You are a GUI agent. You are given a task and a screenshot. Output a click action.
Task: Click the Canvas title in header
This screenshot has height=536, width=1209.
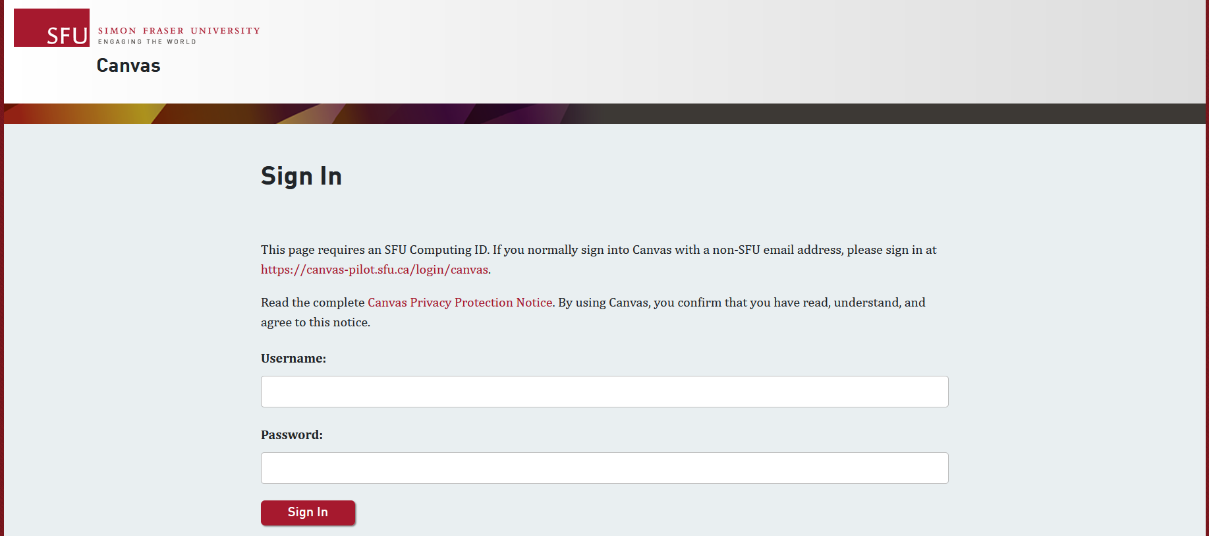coord(128,66)
